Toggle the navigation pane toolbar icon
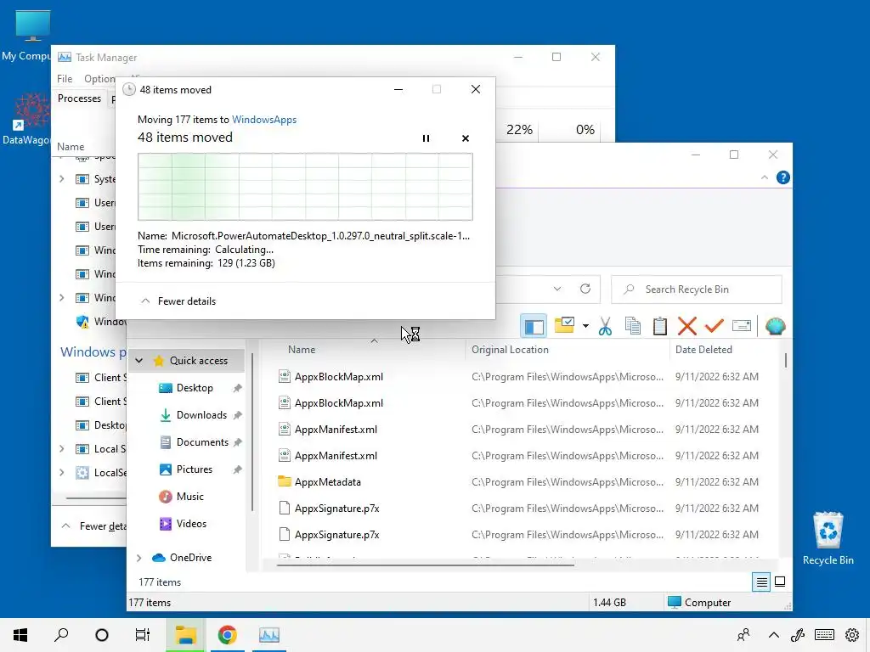The width and height of the screenshot is (870, 652). point(534,326)
